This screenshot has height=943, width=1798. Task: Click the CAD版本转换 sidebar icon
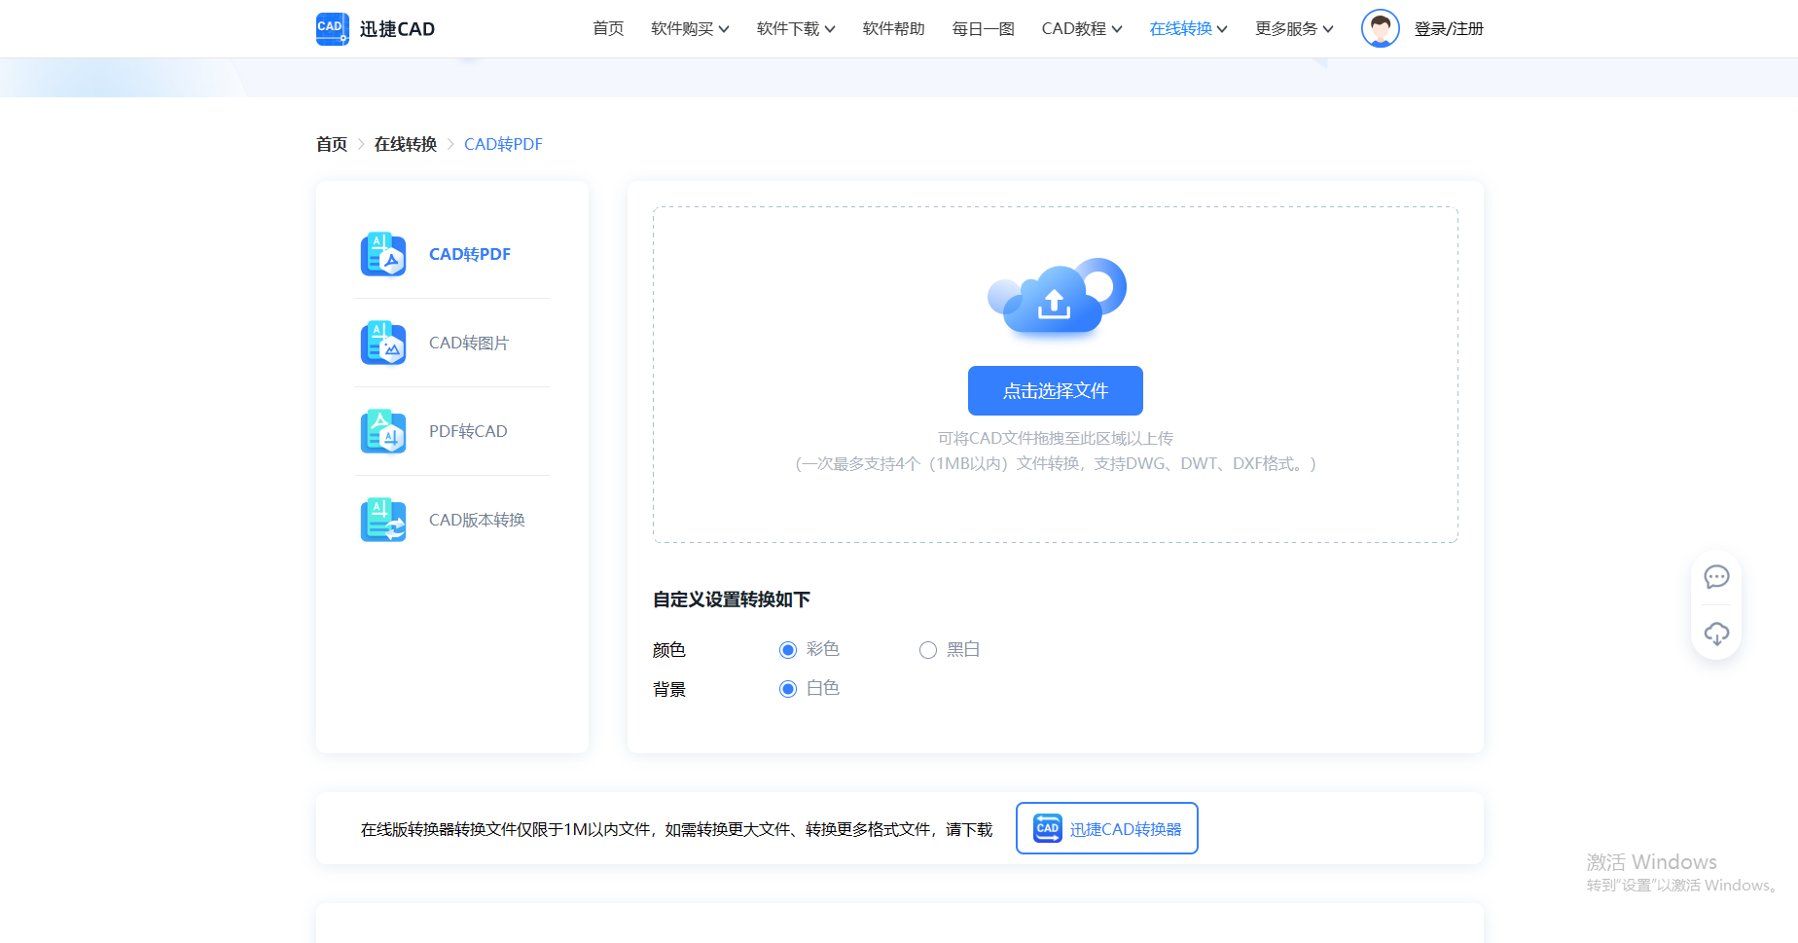coord(383,520)
